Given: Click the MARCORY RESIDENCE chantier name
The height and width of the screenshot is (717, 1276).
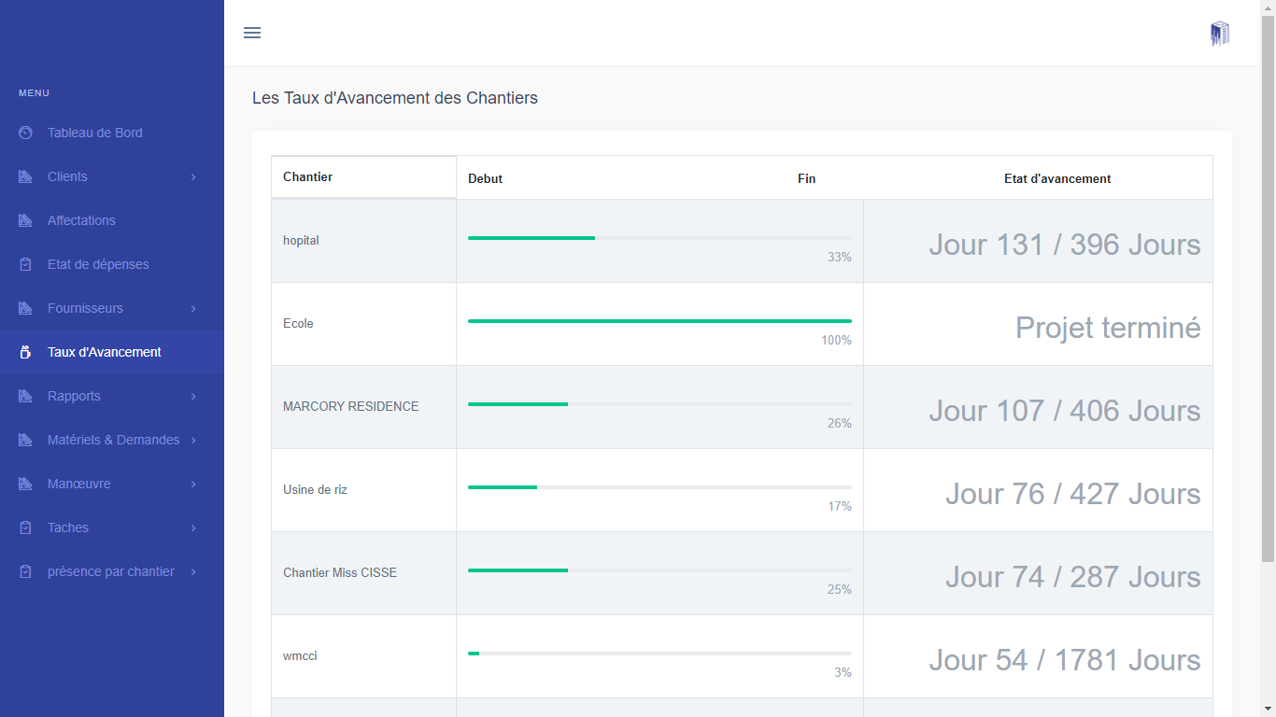Looking at the screenshot, I should 350,406.
